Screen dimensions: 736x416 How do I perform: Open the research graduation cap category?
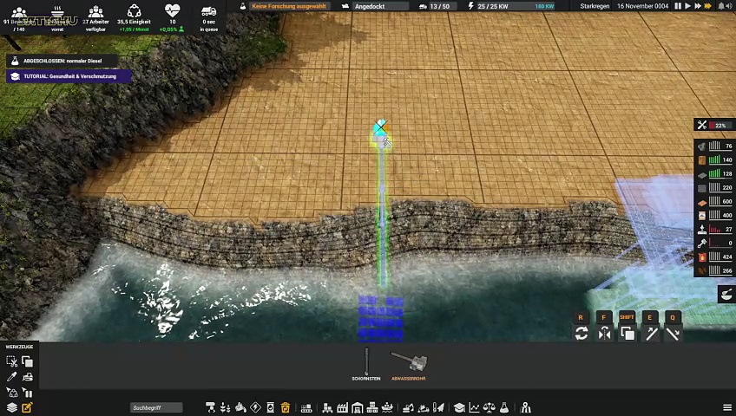coord(459,407)
